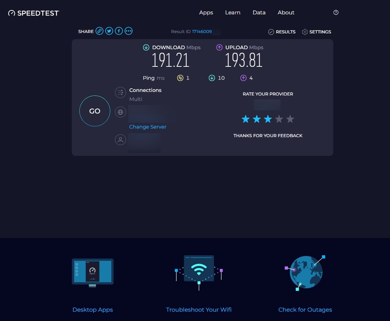Open the About menu
390x321 pixels.
[x=286, y=13]
